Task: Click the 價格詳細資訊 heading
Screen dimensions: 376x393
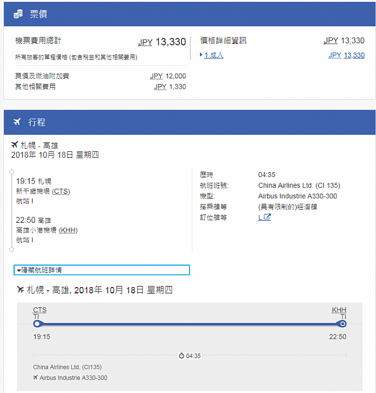Action: pyautogui.click(x=223, y=41)
